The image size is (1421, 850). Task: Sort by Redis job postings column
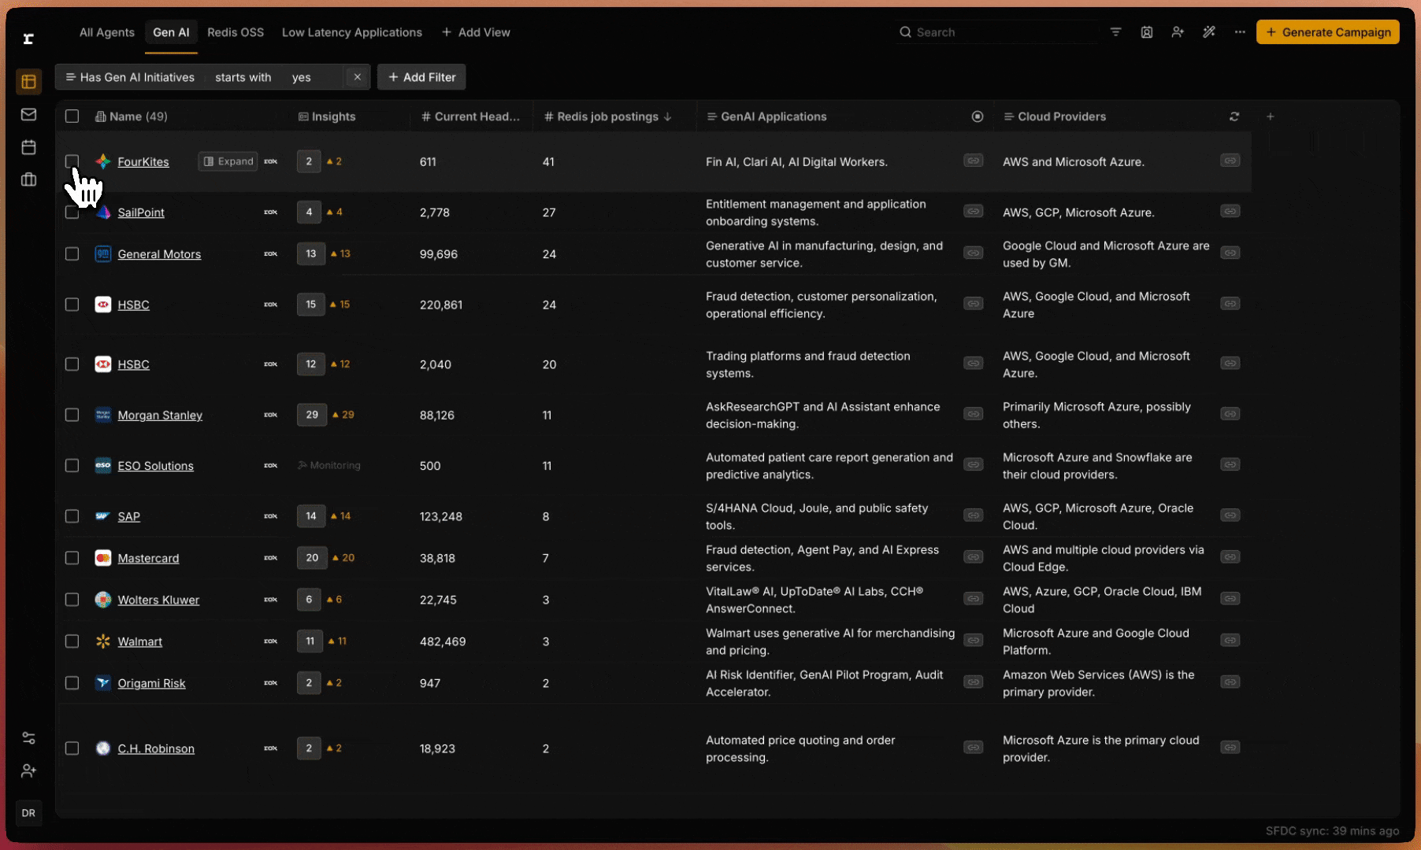[x=607, y=116]
